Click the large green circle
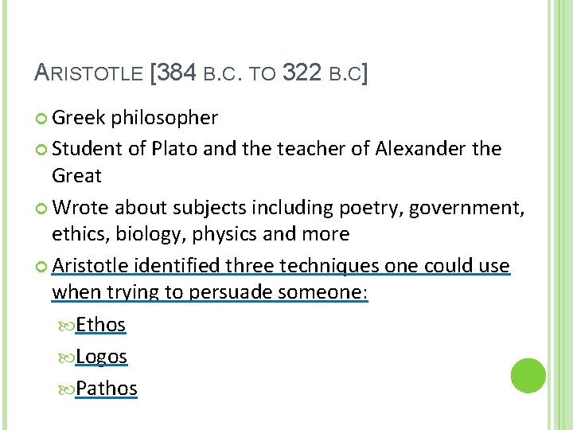Viewport: 573px width, 430px height. pyautogui.click(x=528, y=376)
